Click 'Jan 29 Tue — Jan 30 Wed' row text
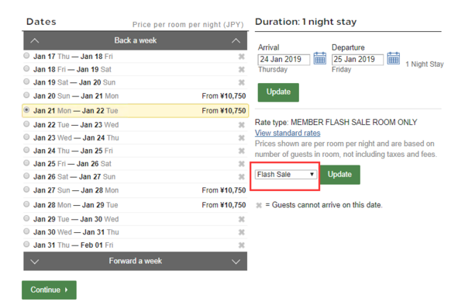This screenshot has width=465, height=306. pyautogui.click(x=76, y=220)
